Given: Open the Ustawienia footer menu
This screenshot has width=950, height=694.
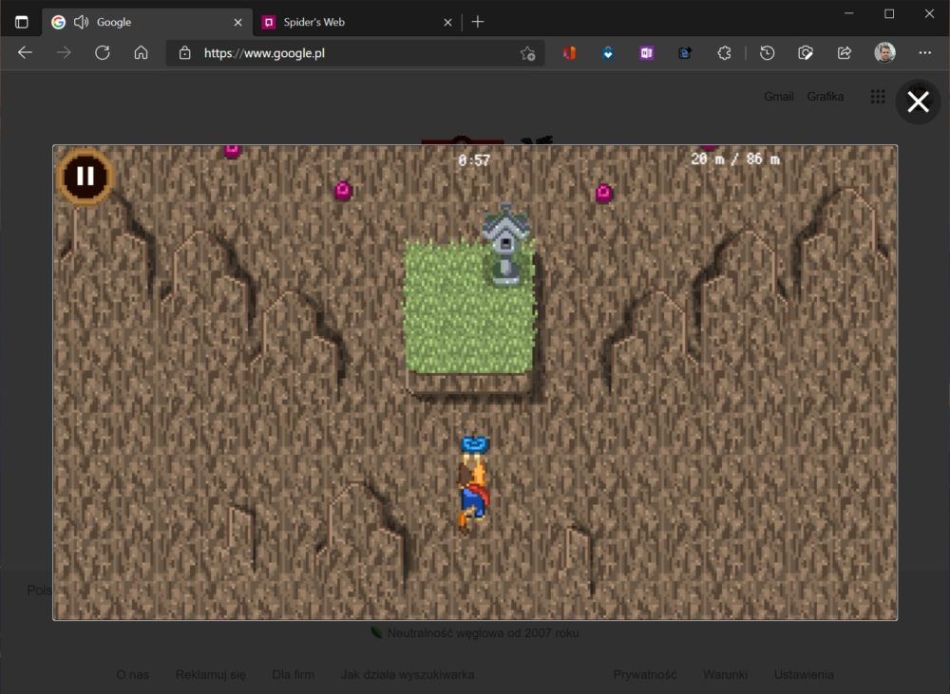Looking at the screenshot, I should click(x=804, y=675).
